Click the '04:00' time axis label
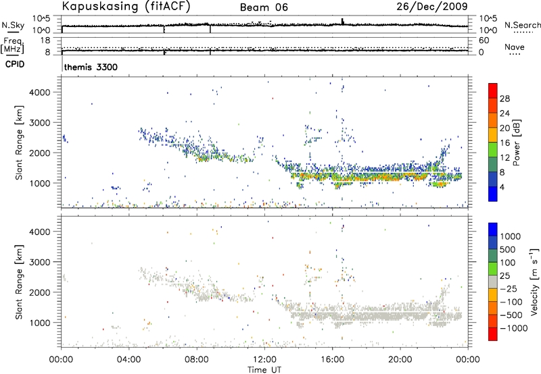 128,360
